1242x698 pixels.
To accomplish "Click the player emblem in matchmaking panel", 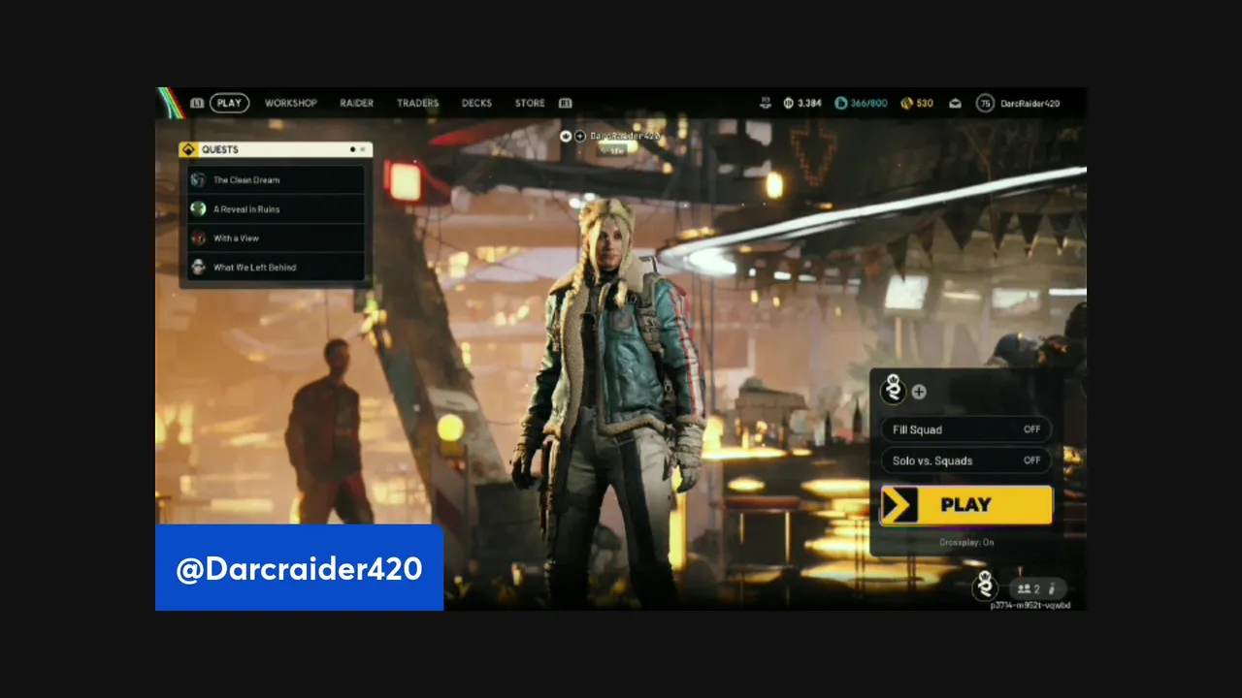I will 893,390.
